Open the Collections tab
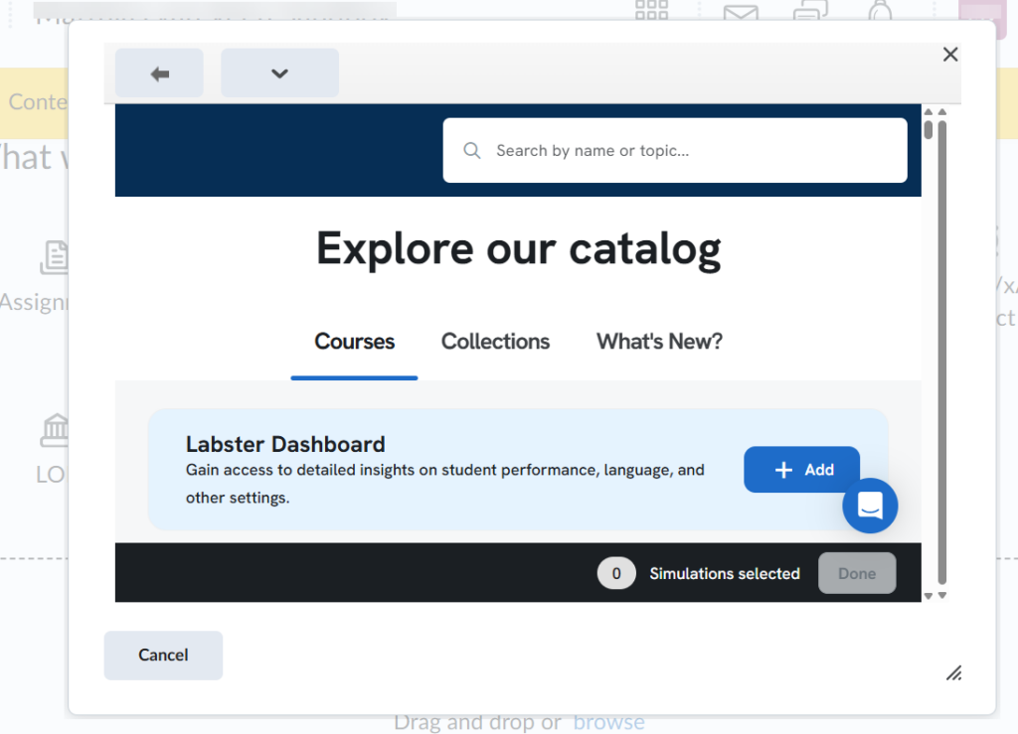1018x734 pixels. coord(495,342)
